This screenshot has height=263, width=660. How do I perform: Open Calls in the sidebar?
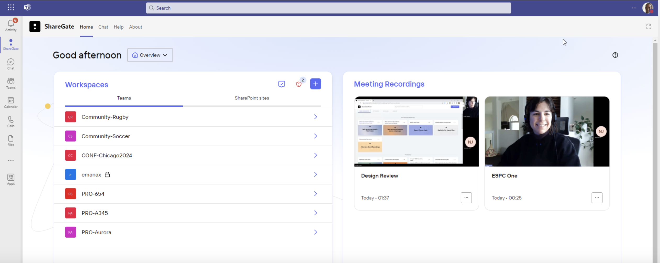[11, 122]
